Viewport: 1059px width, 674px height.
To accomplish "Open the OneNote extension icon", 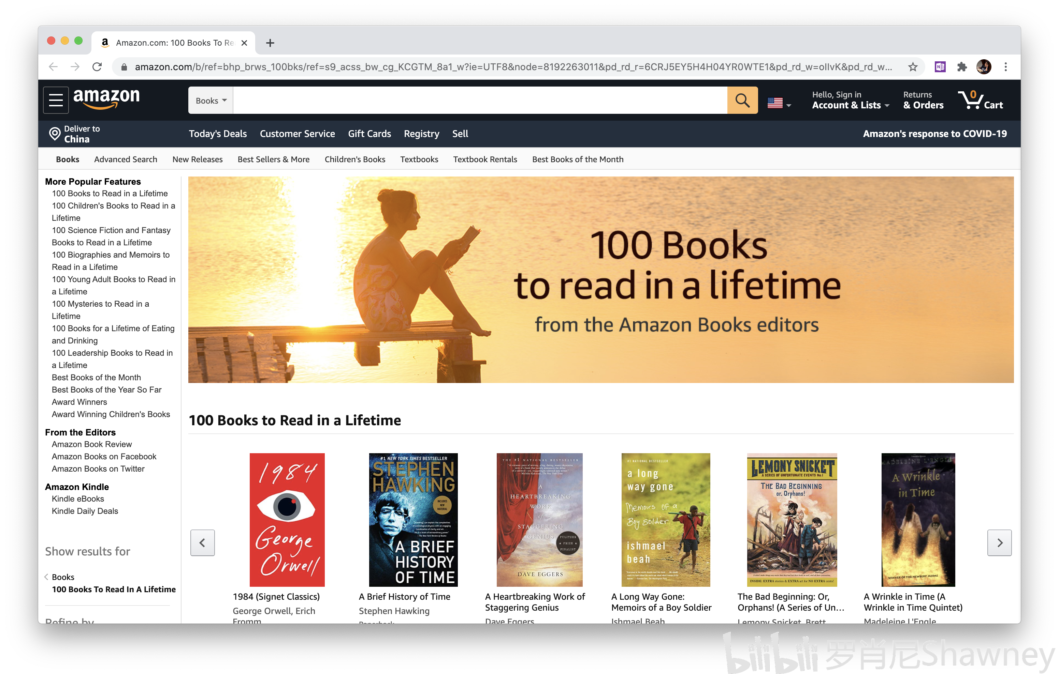I will pos(940,67).
